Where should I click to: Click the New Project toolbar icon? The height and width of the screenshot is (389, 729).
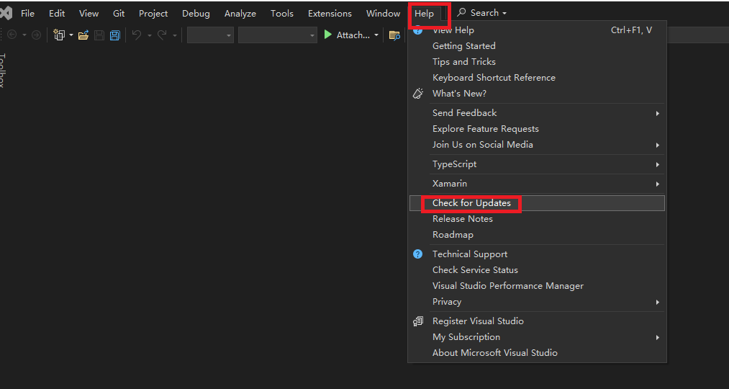coord(59,35)
